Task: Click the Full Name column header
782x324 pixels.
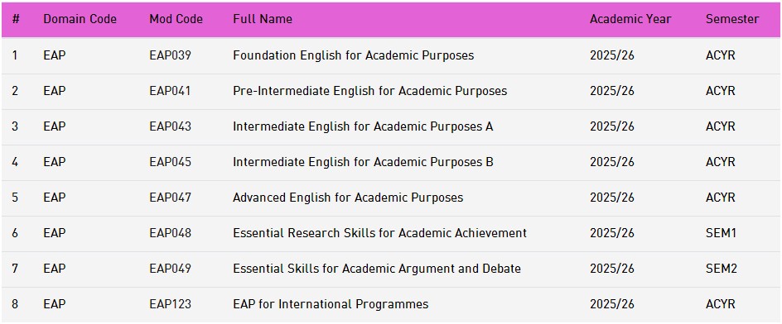Action: coord(263,19)
